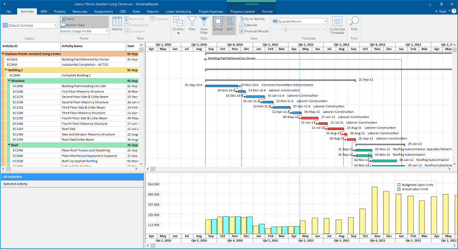Screen dimensions: 458x249
Task: Open the Default Activities layout dropdown
Action: coord(55,25)
